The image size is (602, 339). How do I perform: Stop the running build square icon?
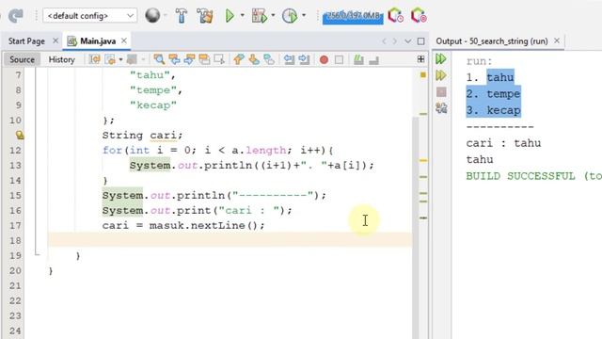coord(441,92)
